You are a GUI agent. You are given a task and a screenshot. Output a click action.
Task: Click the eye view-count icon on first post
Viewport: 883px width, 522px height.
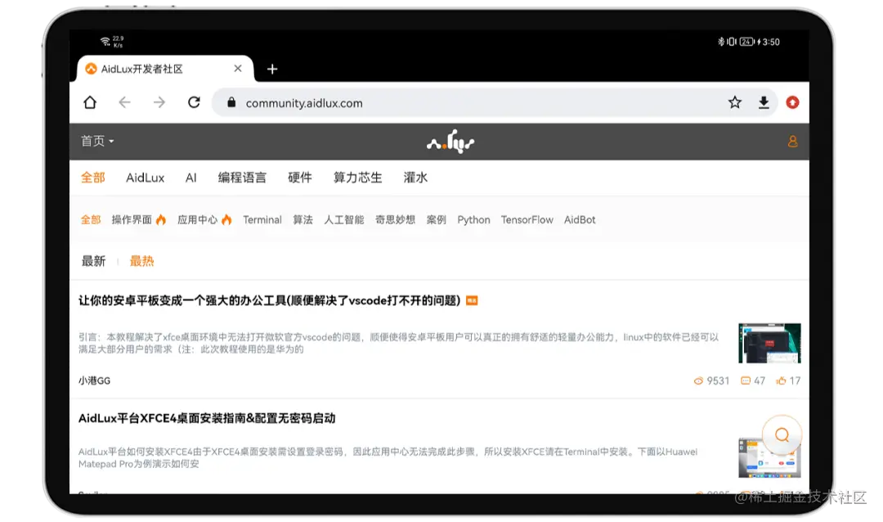[697, 380]
